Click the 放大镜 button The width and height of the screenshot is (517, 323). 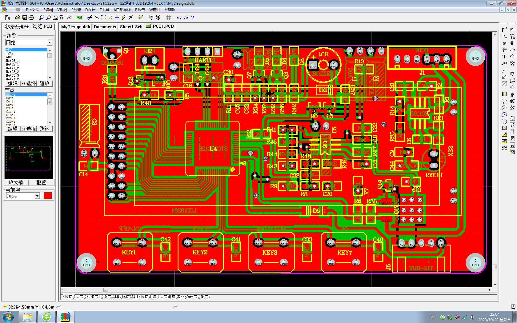coord(16,182)
